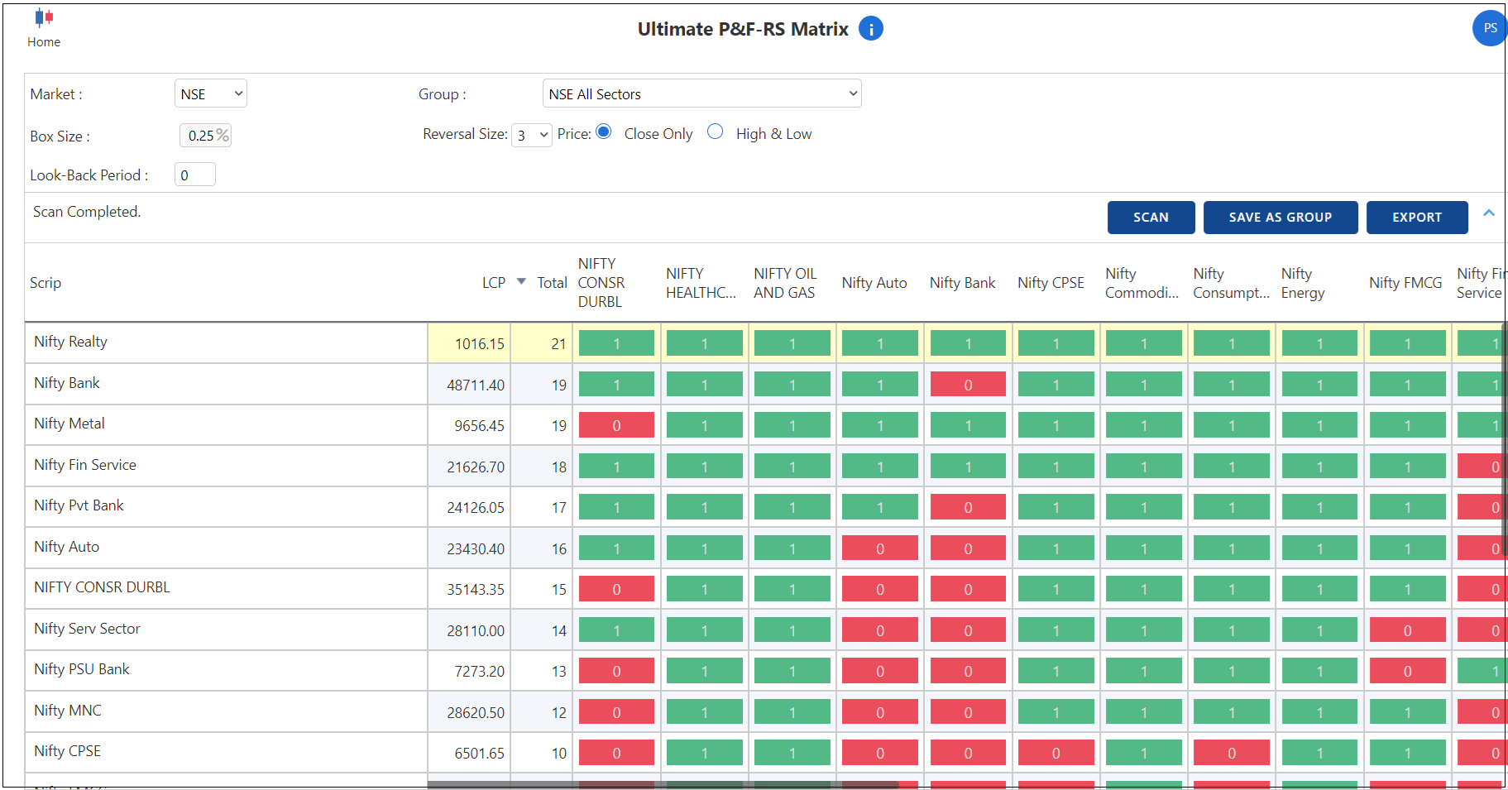Select the Nifty Fin Service row name
Screen dimensions: 1508x790
coord(85,465)
